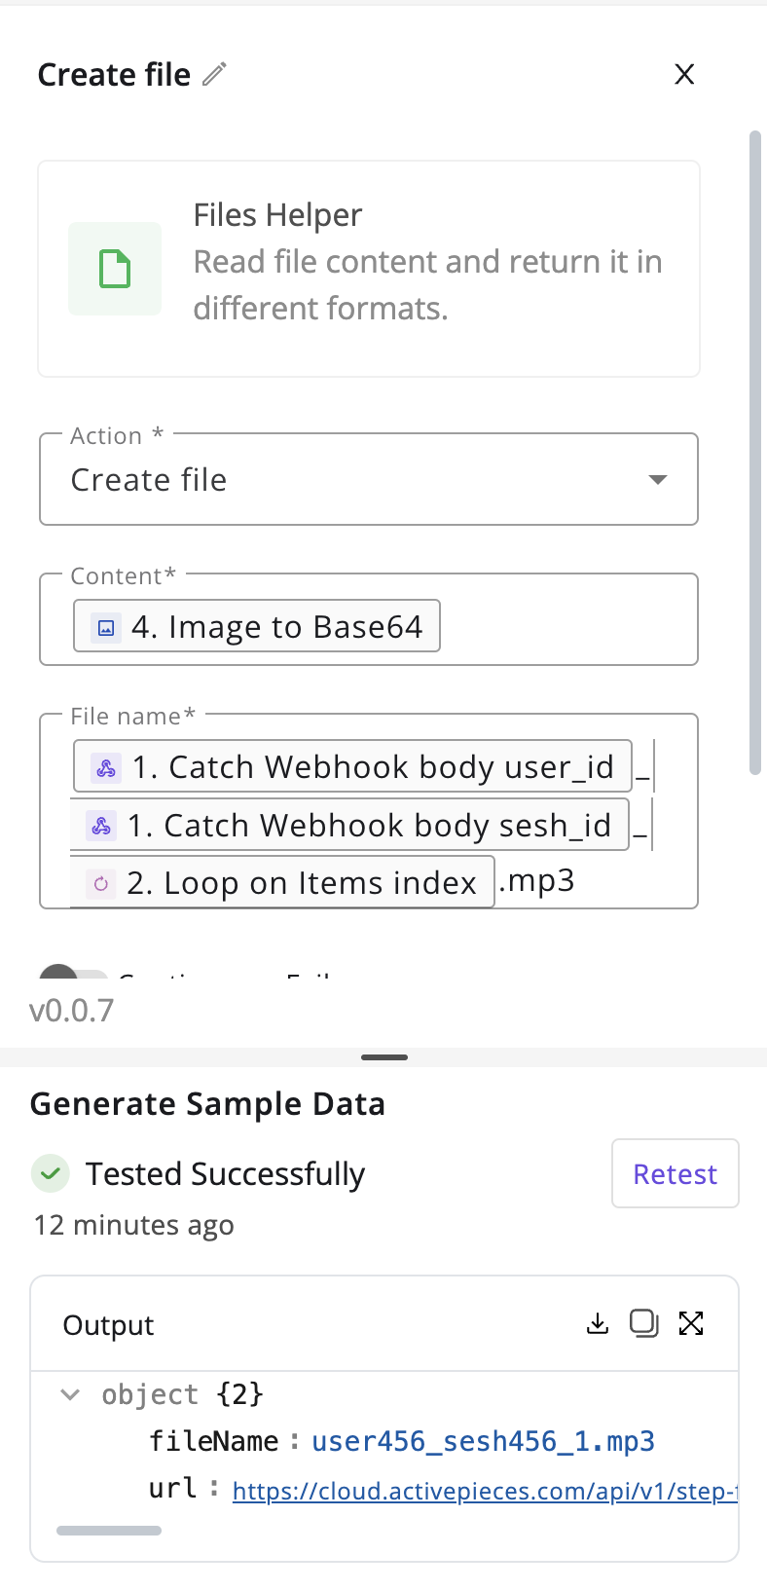Viewport: 767px width, 1591px height.
Task: Expand the output to fullscreen
Action: coord(691,1323)
